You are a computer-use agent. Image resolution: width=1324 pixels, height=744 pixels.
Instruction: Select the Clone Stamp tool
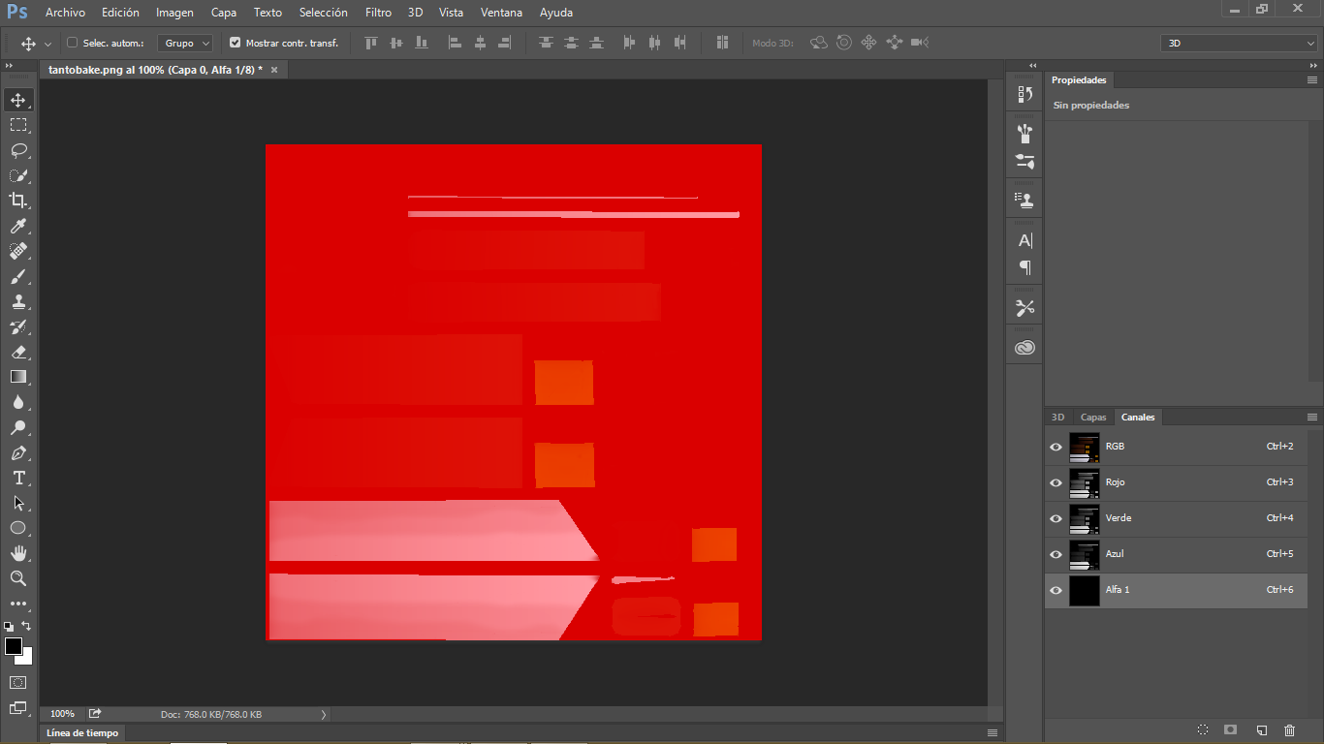[18, 301]
